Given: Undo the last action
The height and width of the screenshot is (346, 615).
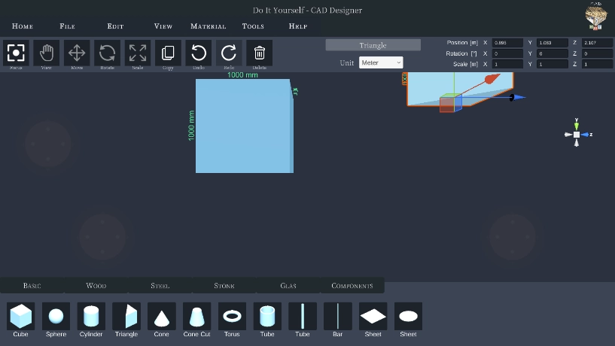Looking at the screenshot, I should pyautogui.click(x=199, y=53).
